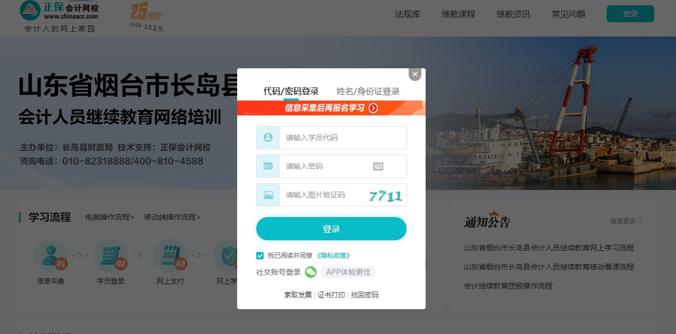The height and width of the screenshot is (334, 676).
Task: Click the 找回密码 link
Action: tap(365, 295)
